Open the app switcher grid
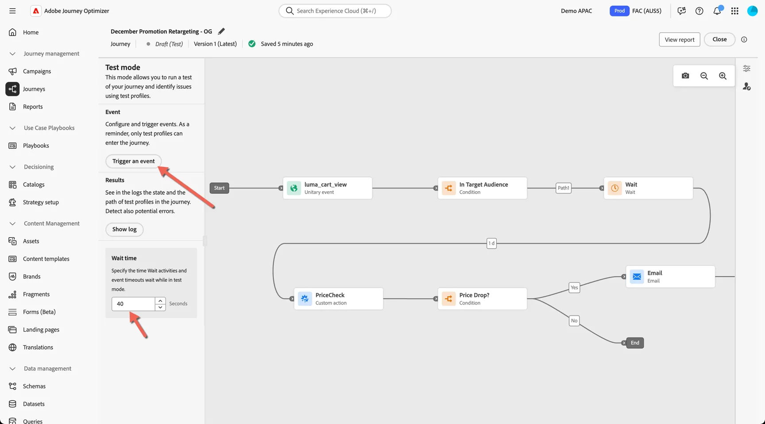 tap(734, 11)
